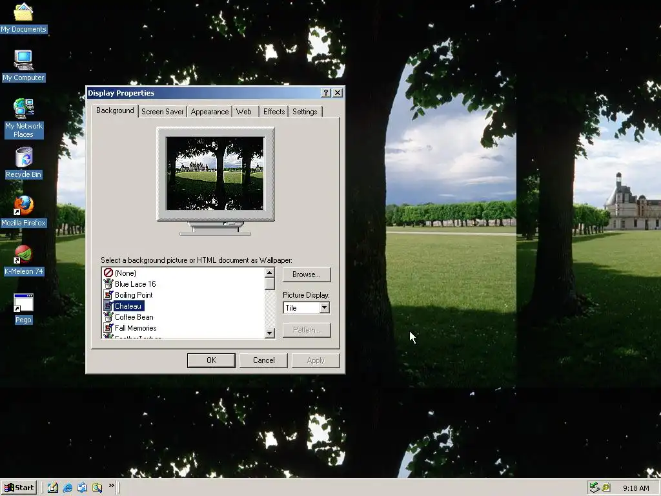Click the (None) entry's no-symbol icon
Viewport: 661px width, 496px height.
(x=108, y=273)
